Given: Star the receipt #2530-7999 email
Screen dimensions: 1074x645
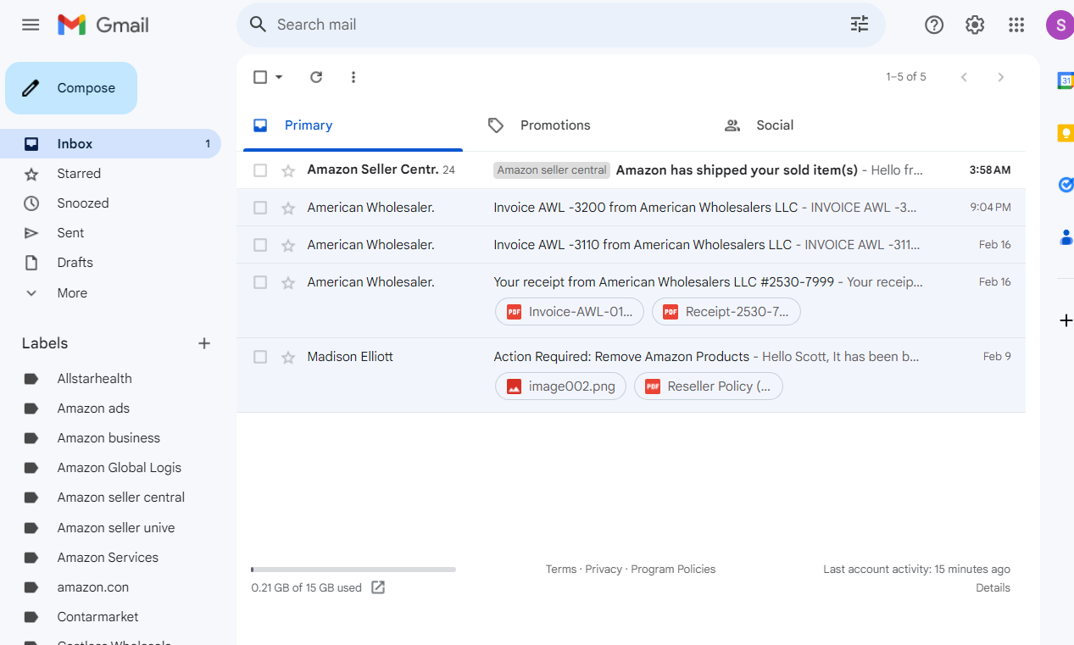Looking at the screenshot, I should tap(288, 282).
